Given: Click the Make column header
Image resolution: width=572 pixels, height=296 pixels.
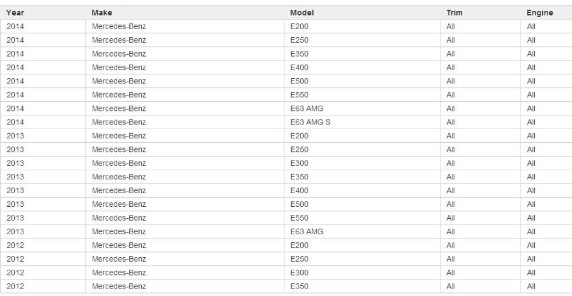Looking at the screenshot, I should click(102, 13).
